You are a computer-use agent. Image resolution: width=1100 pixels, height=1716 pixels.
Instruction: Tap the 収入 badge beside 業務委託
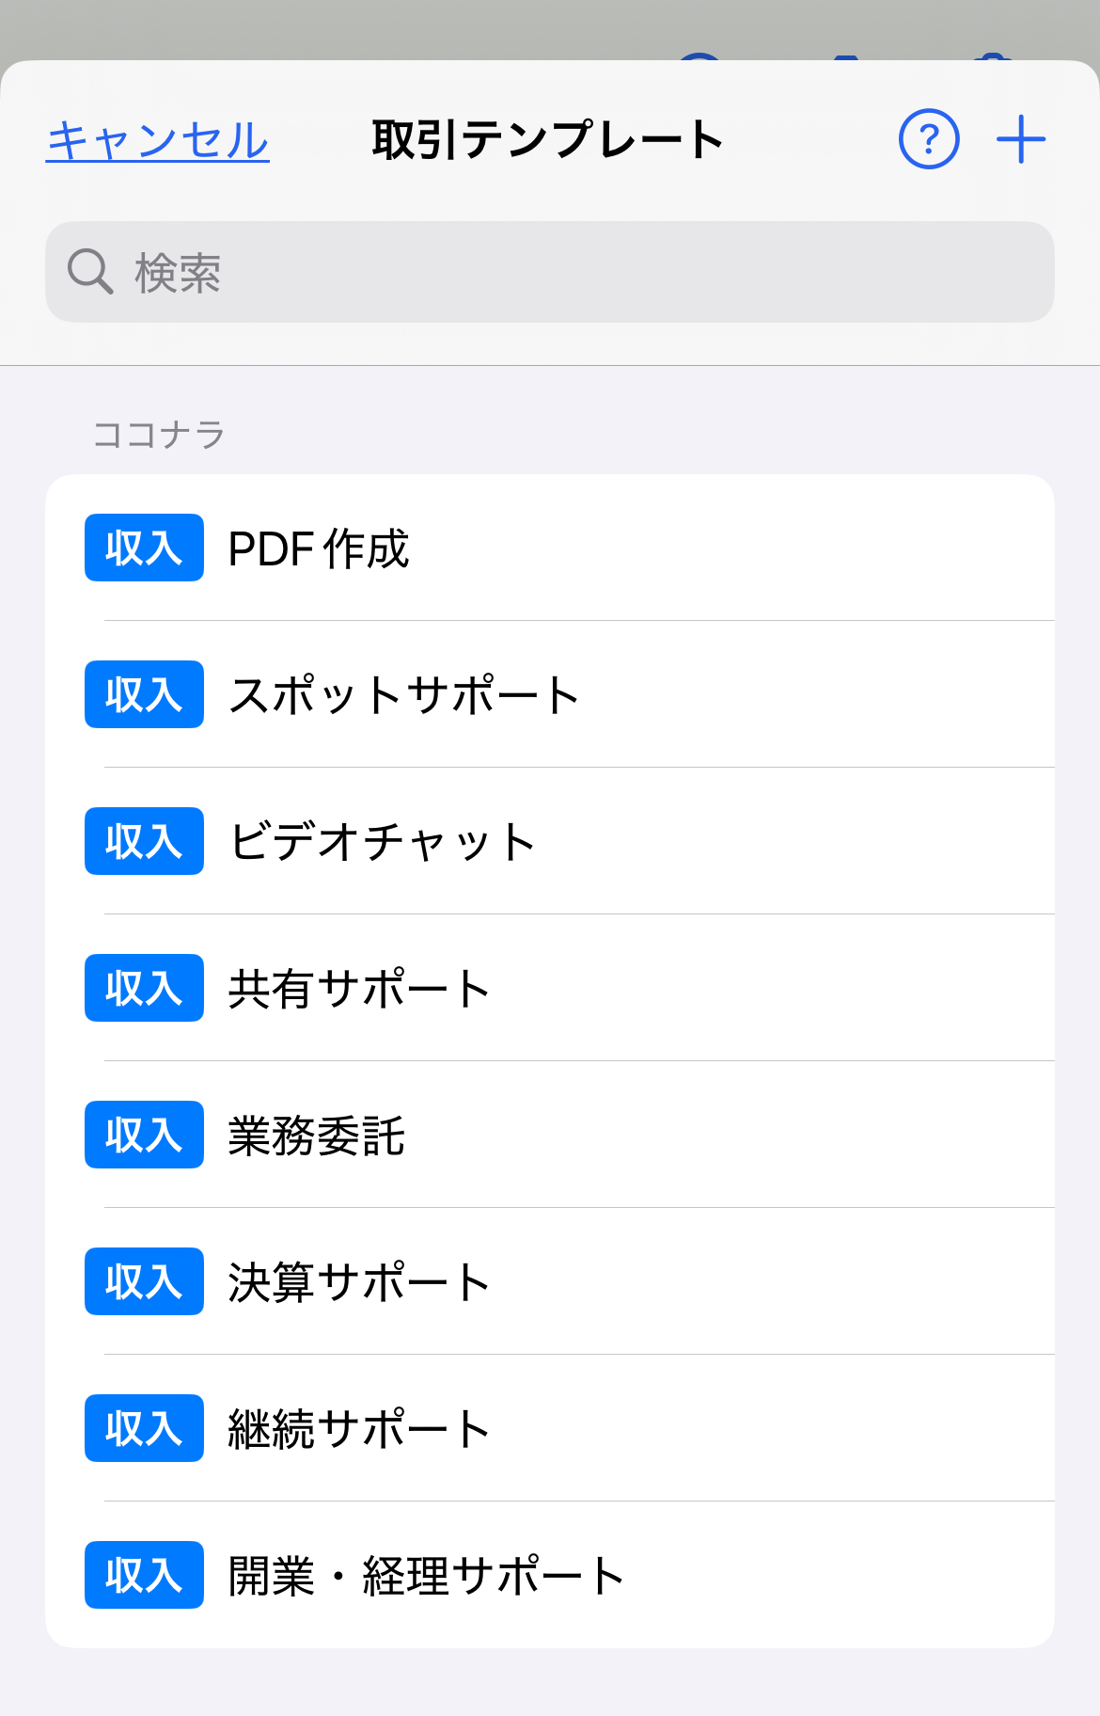(x=144, y=1135)
